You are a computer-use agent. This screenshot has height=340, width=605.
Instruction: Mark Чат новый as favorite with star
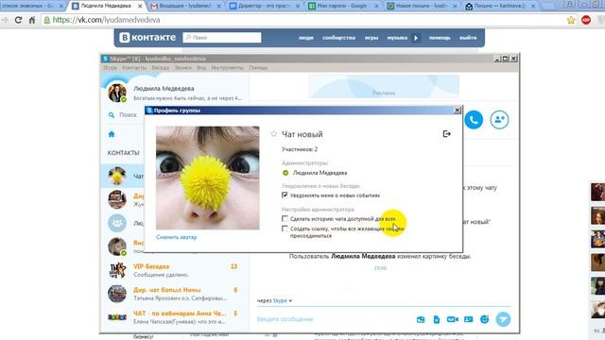click(273, 134)
